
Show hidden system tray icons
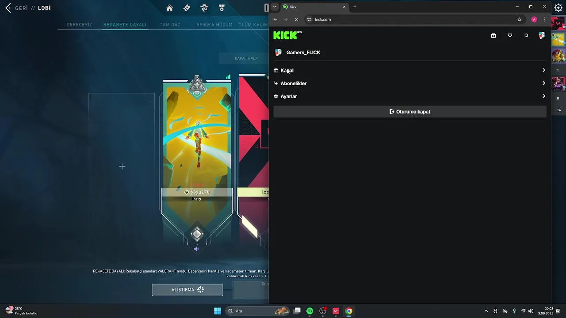coord(486,311)
